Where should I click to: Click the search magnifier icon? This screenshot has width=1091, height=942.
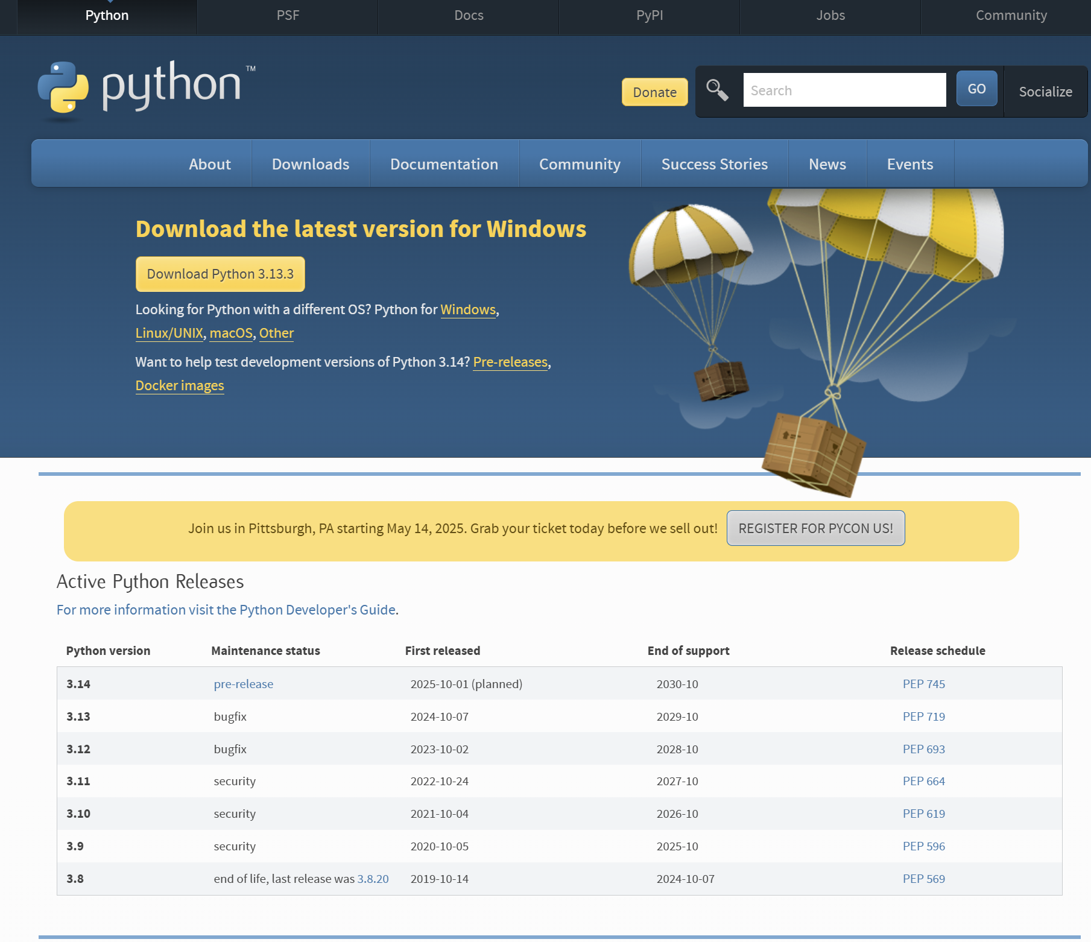tap(717, 90)
